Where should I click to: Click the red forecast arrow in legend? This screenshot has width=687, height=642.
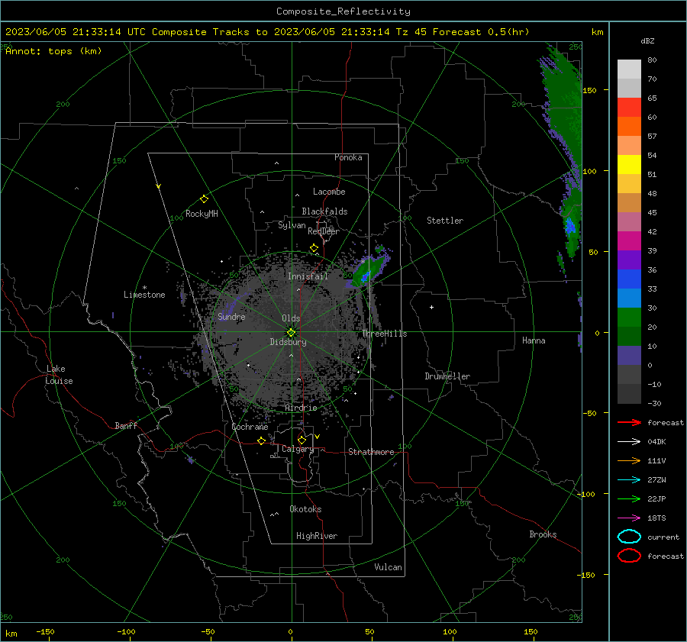pos(629,422)
